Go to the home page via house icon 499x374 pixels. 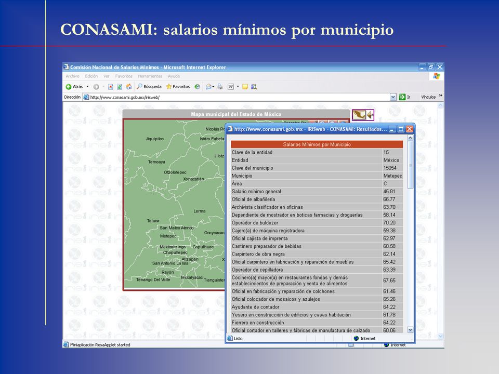click(x=129, y=87)
